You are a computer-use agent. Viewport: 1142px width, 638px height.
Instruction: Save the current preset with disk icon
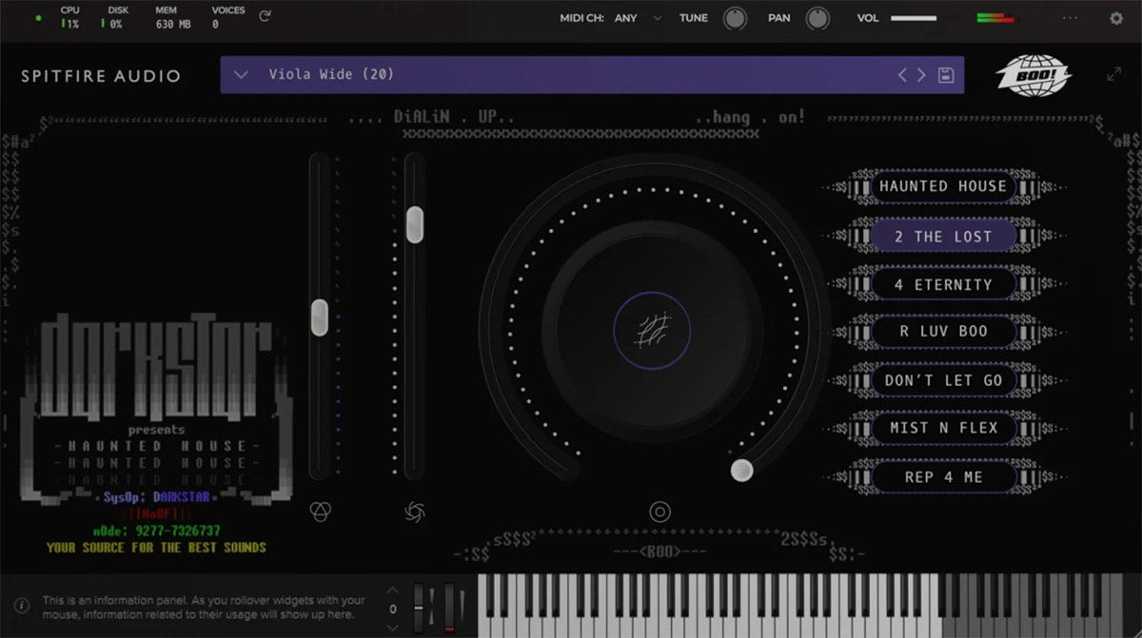coord(946,75)
